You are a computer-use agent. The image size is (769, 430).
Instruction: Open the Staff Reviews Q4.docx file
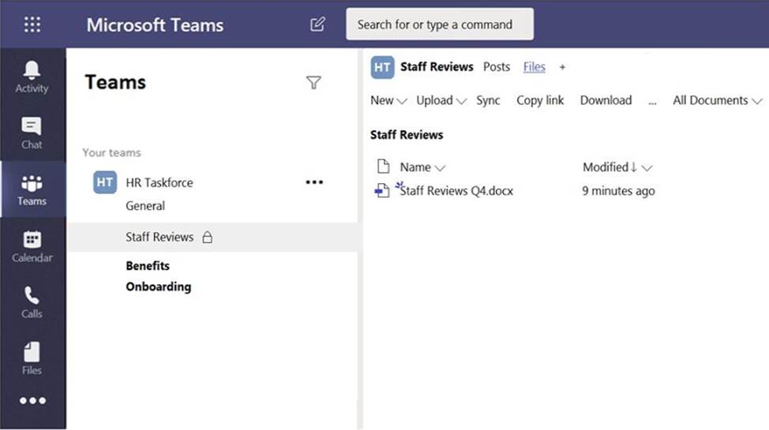pyautogui.click(x=456, y=191)
